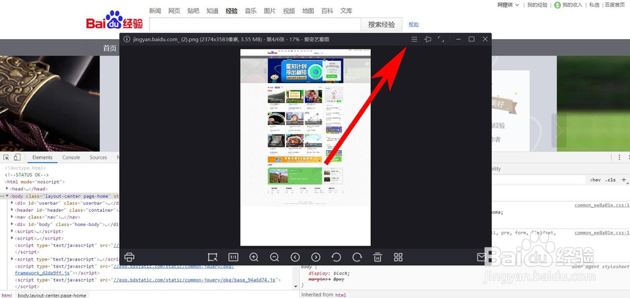Go to 百度首页 link
The height and width of the screenshot is (298, 630).
(x=615, y=5)
